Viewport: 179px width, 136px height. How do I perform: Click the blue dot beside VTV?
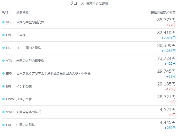[3, 61]
